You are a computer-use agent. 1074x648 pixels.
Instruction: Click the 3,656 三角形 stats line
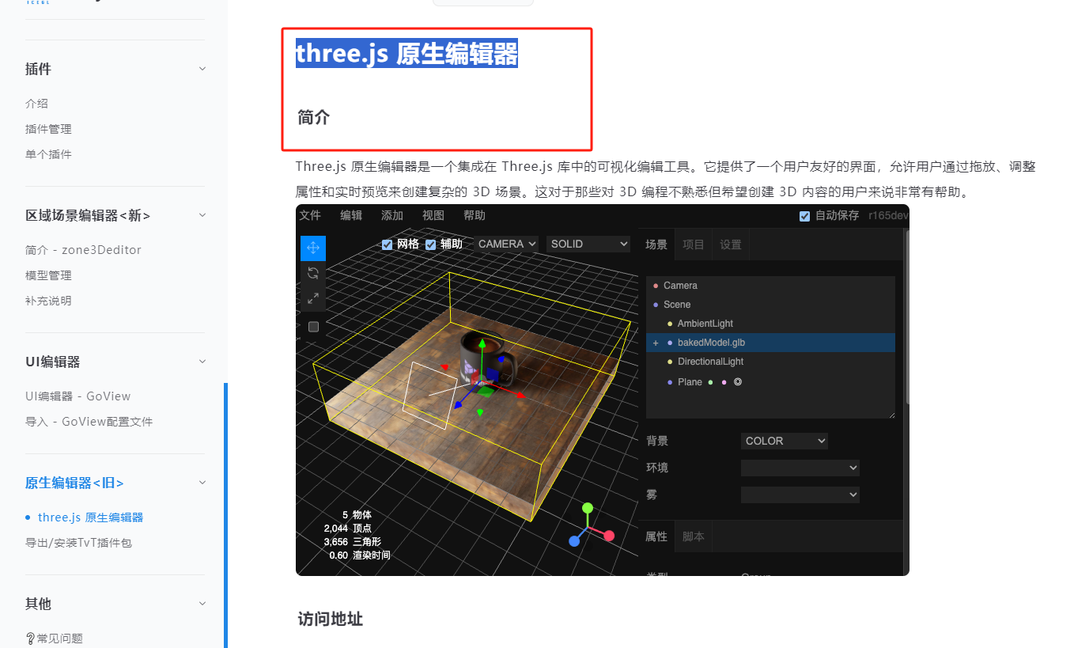click(x=352, y=542)
